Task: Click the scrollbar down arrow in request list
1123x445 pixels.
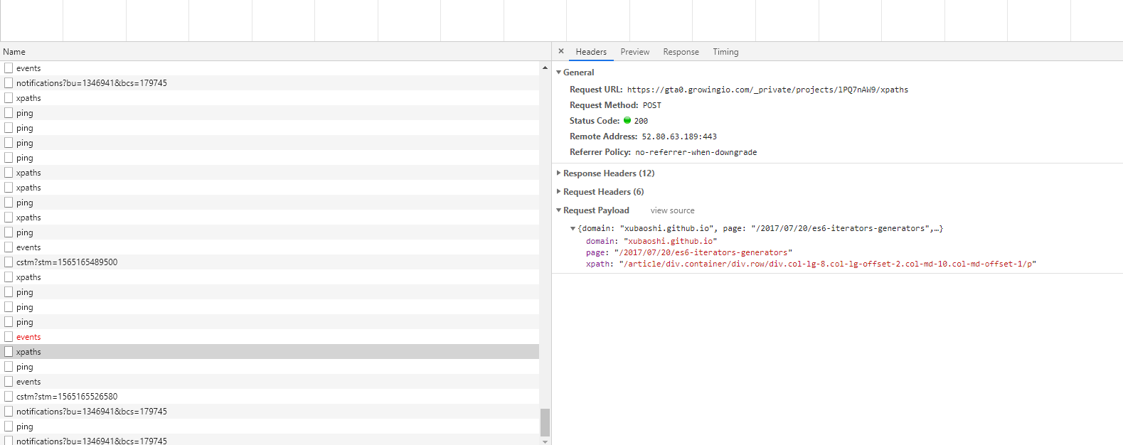Action: pos(545,441)
